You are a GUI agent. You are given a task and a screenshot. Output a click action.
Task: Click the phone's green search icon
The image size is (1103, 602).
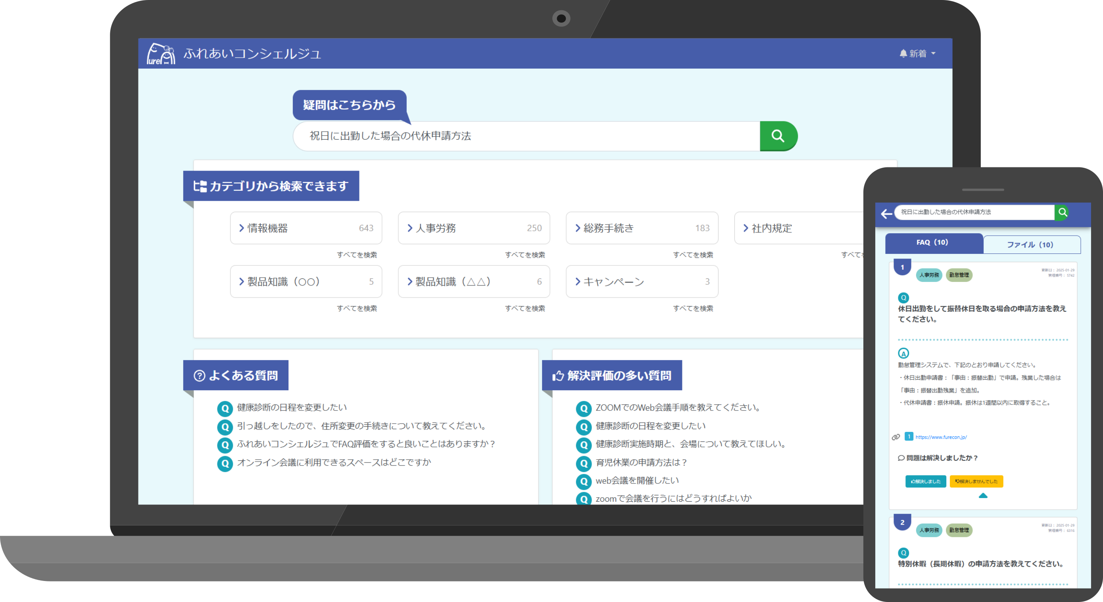click(x=1062, y=212)
